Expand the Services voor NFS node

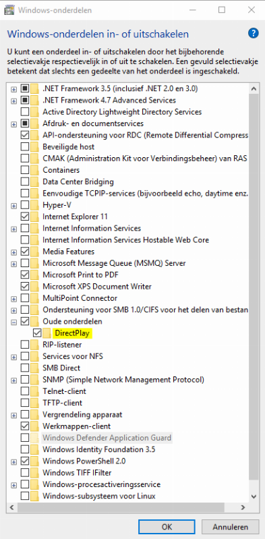click(13, 356)
